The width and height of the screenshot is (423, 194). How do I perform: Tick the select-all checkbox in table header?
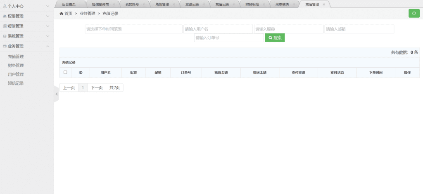pyautogui.click(x=65, y=72)
